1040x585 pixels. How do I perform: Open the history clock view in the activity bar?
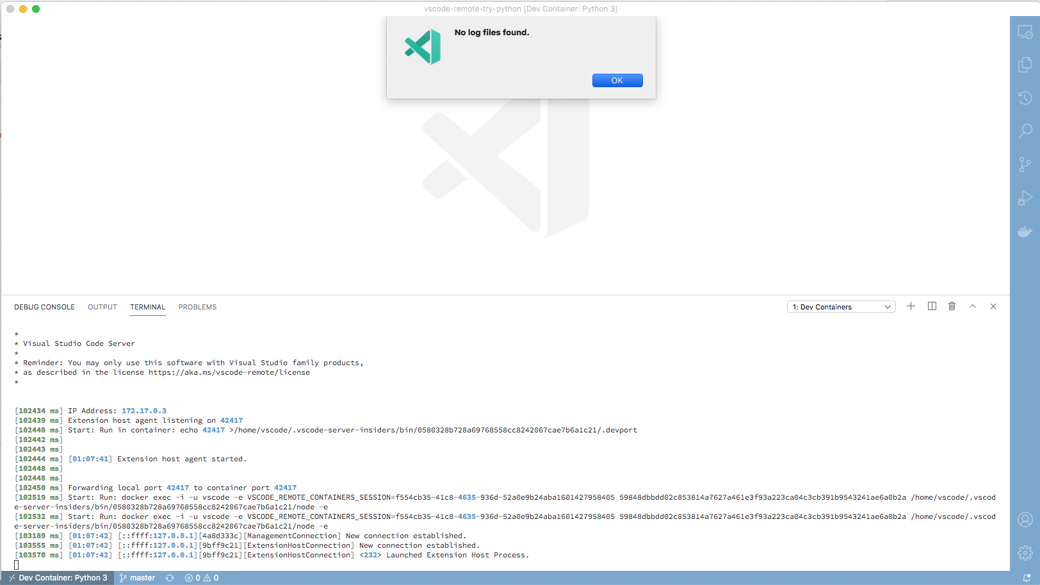(1025, 98)
